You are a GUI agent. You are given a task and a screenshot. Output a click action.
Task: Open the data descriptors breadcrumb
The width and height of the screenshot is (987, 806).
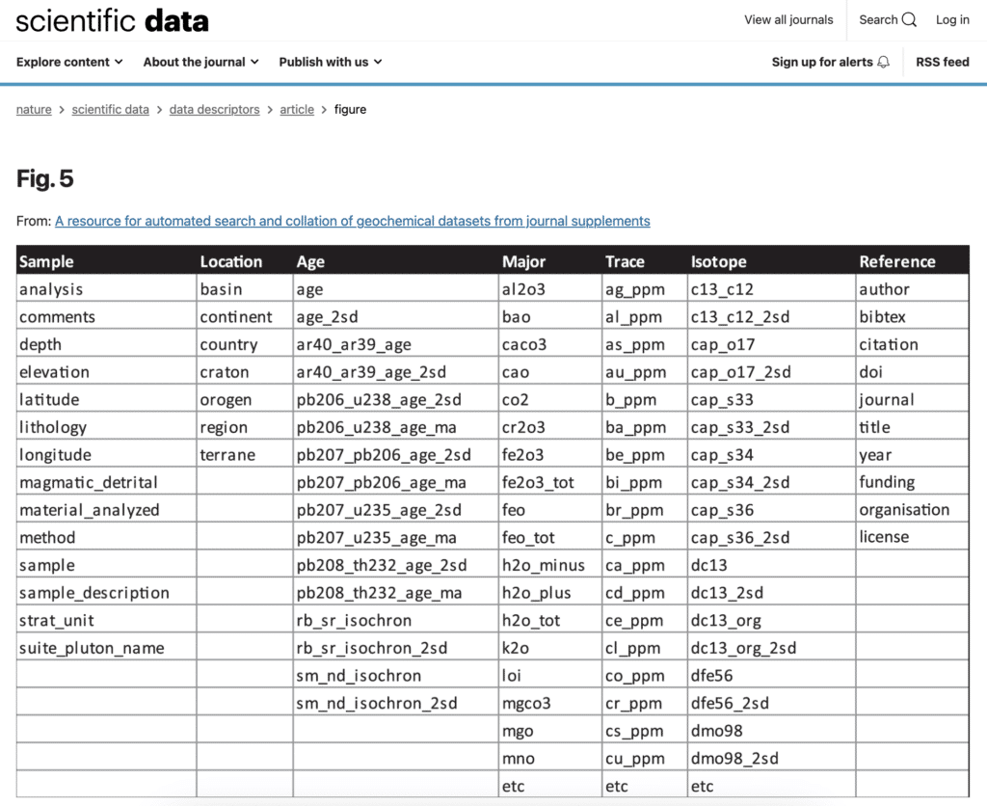tap(214, 109)
